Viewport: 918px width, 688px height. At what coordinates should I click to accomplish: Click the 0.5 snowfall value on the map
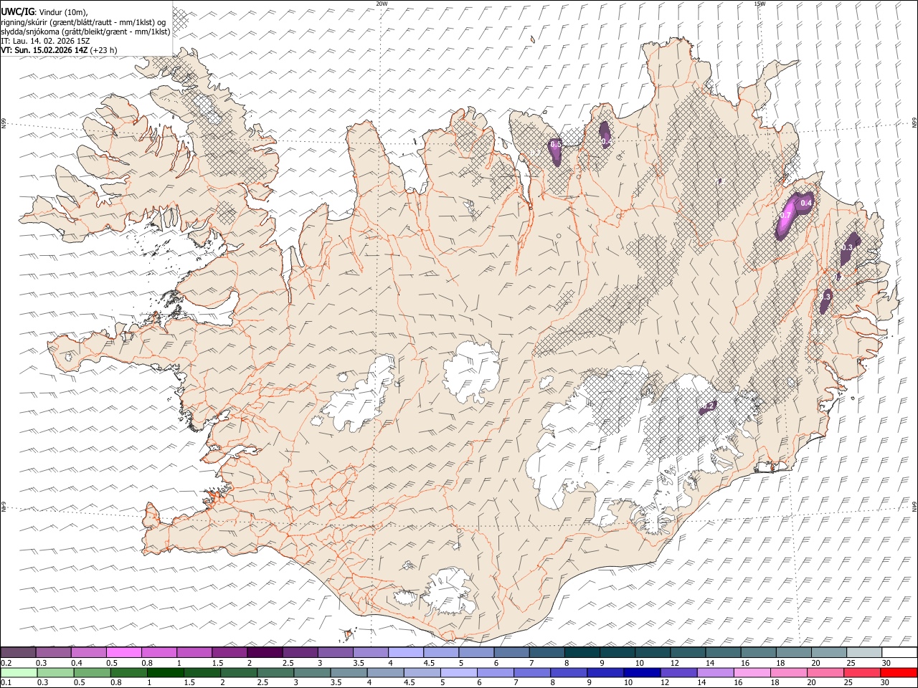pyautogui.click(x=555, y=145)
